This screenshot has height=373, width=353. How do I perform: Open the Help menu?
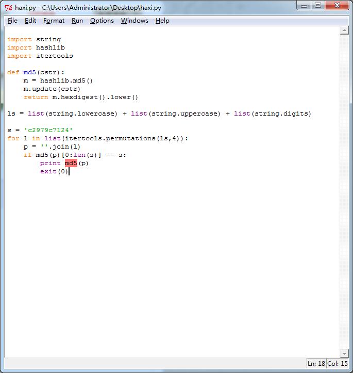[x=162, y=21]
